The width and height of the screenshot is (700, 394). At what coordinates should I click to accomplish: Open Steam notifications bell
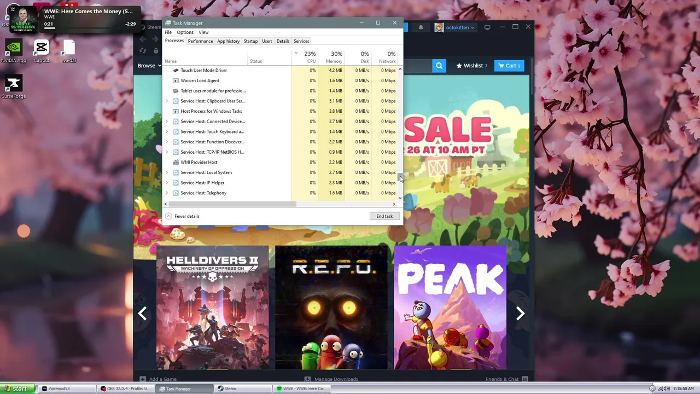(x=421, y=27)
